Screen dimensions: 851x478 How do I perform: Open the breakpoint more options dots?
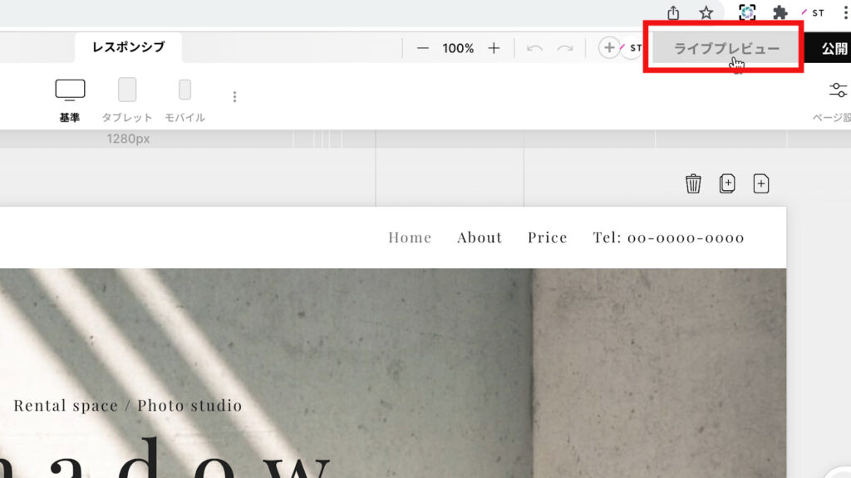pos(234,97)
